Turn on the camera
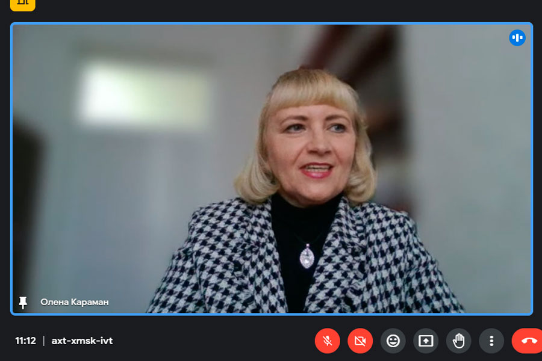The width and height of the screenshot is (542, 361). pyautogui.click(x=360, y=341)
